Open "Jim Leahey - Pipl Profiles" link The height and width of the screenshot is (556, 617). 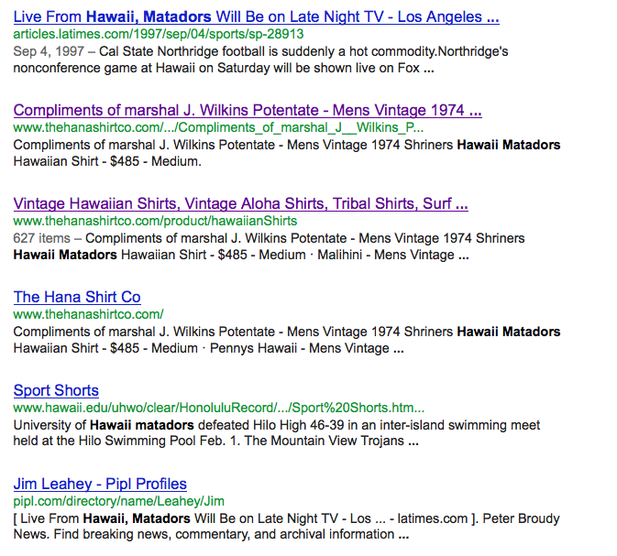pos(100,484)
